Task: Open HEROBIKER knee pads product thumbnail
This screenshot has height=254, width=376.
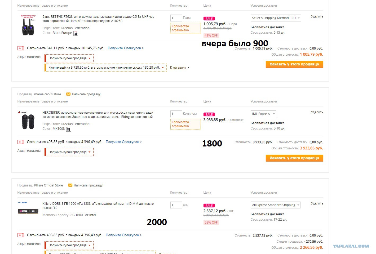Action: [x=28, y=121]
